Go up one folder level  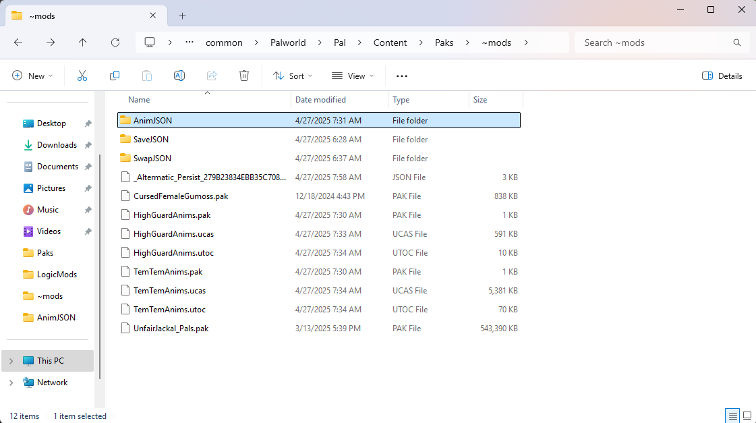(x=82, y=43)
